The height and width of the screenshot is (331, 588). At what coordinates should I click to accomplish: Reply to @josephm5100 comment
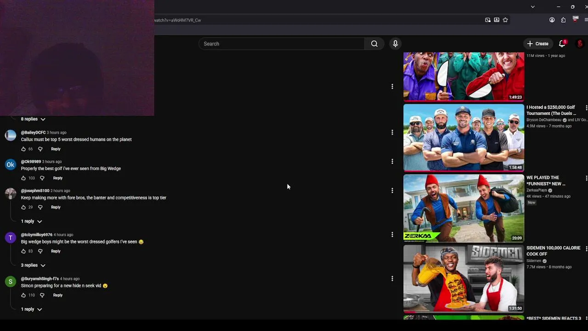[x=56, y=207]
